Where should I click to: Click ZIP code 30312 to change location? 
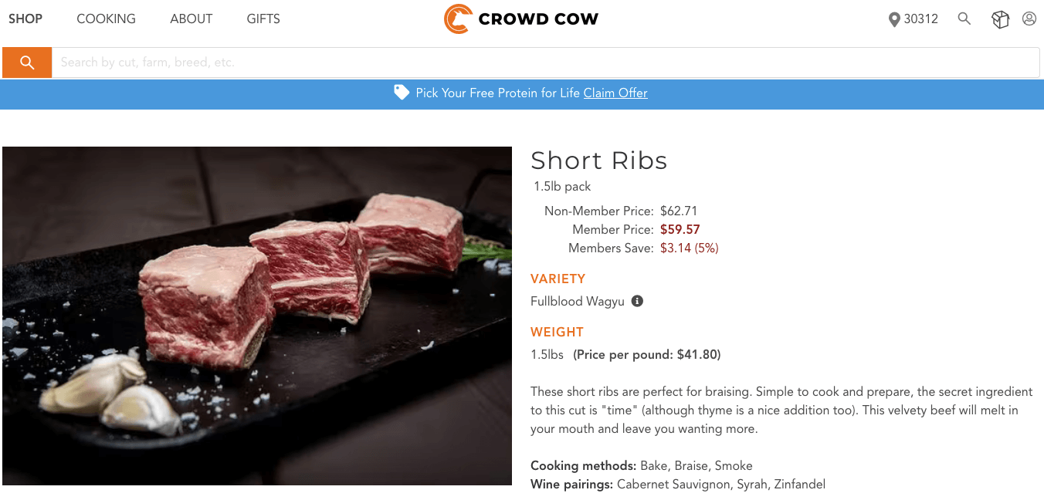pyautogui.click(x=920, y=19)
